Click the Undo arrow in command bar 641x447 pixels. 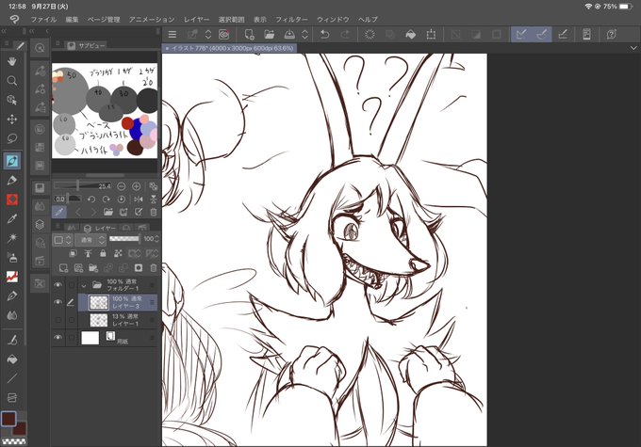tap(325, 35)
